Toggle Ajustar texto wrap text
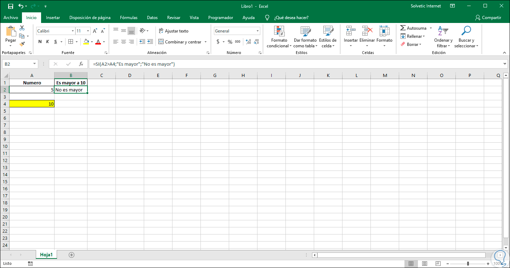This screenshot has width=510, height=268. point(174,31)
